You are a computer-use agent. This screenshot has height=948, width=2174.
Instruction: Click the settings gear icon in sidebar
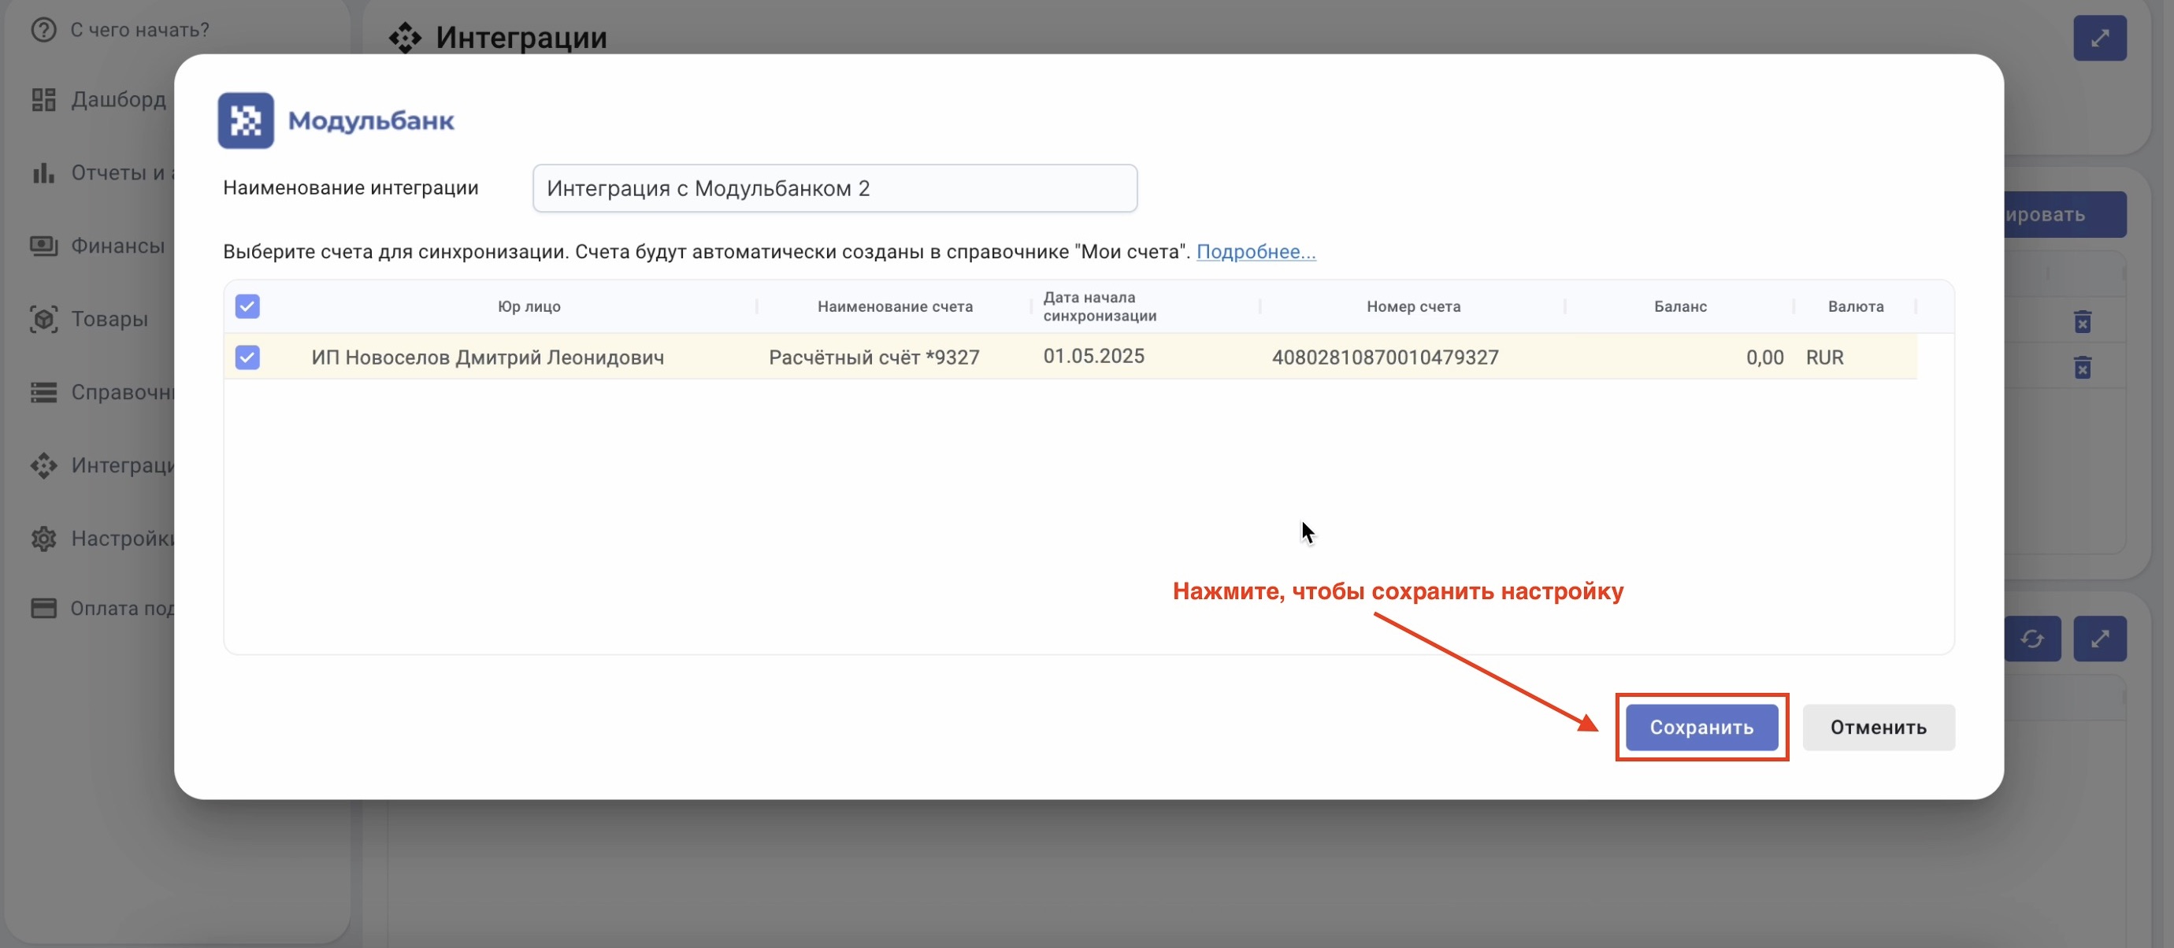click(x=43, y=538)
